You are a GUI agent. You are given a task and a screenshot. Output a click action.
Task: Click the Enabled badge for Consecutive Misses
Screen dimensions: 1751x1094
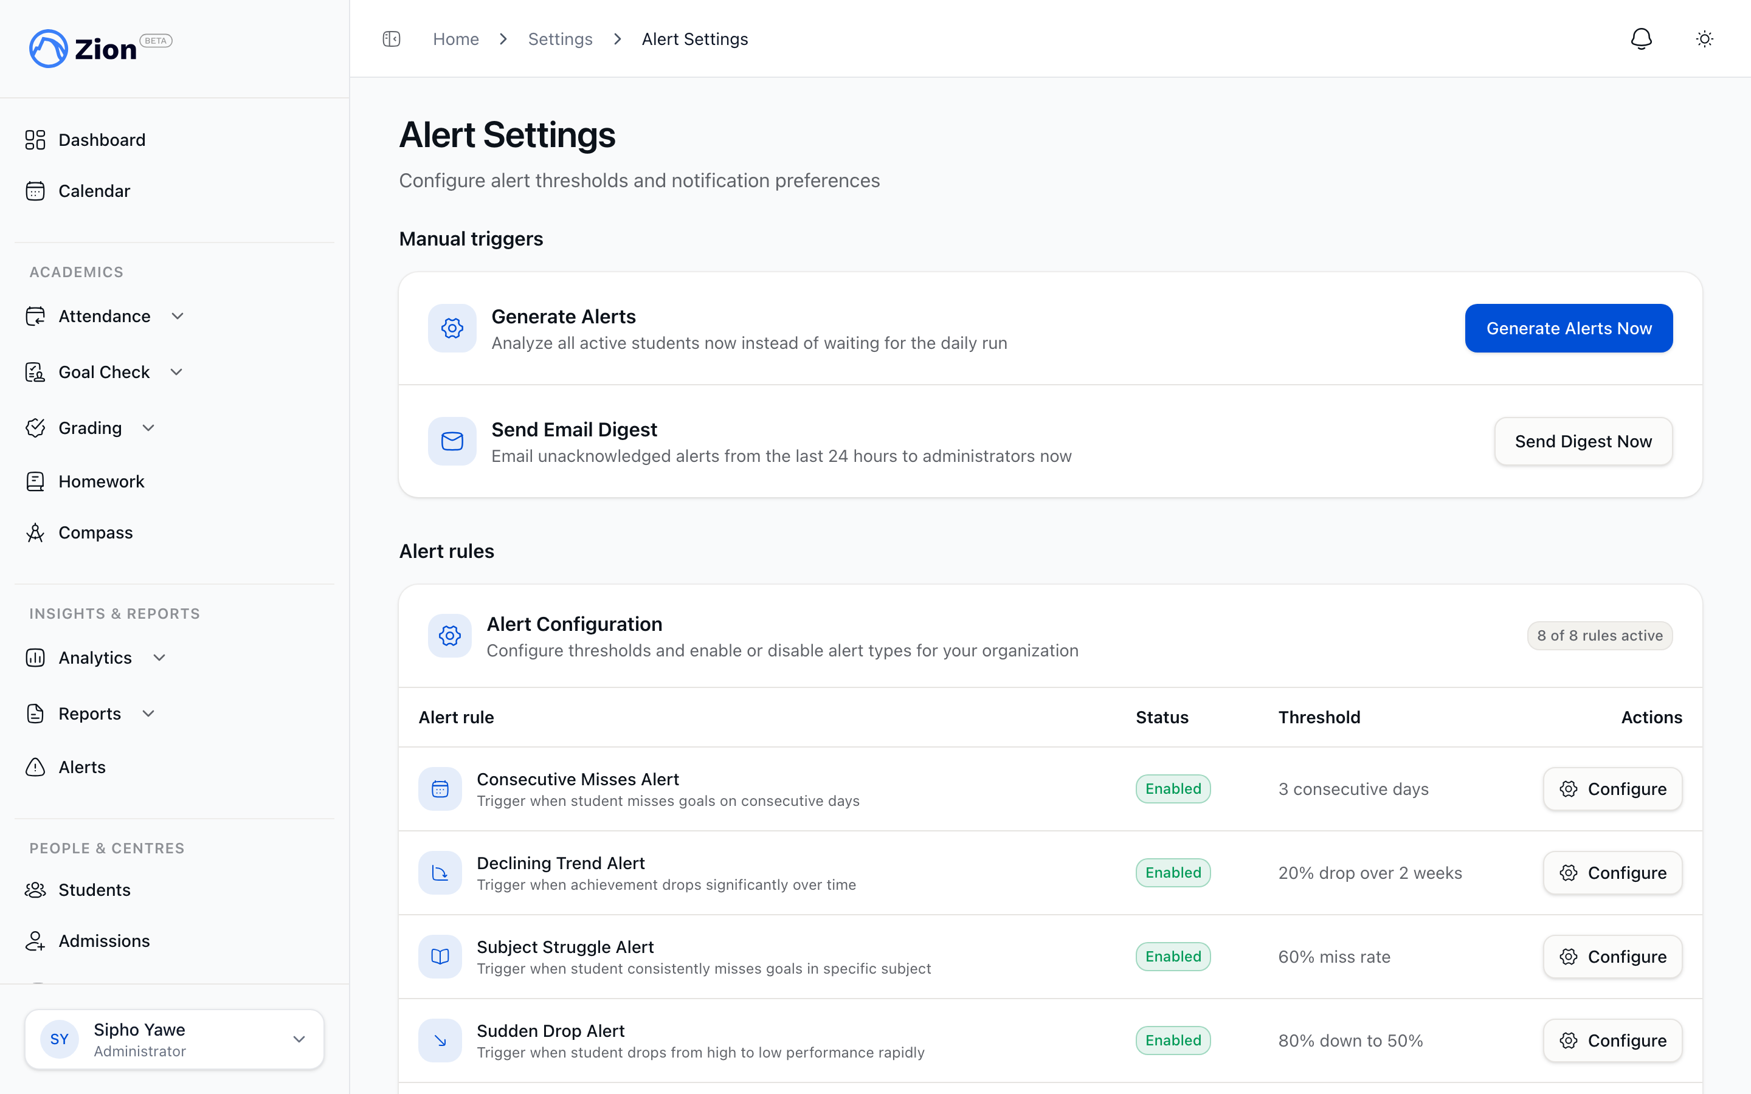(1173, 789)
